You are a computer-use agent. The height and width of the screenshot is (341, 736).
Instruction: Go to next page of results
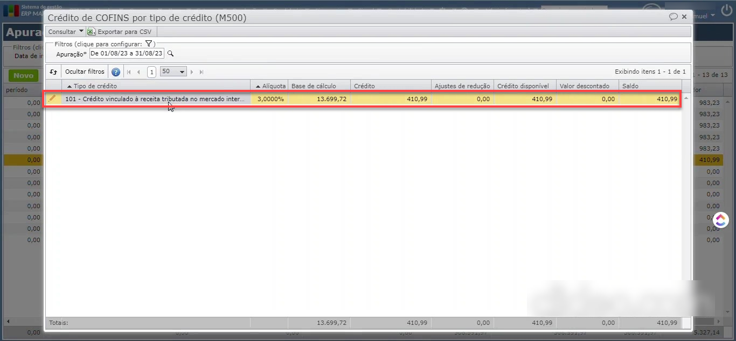point(192,72)
